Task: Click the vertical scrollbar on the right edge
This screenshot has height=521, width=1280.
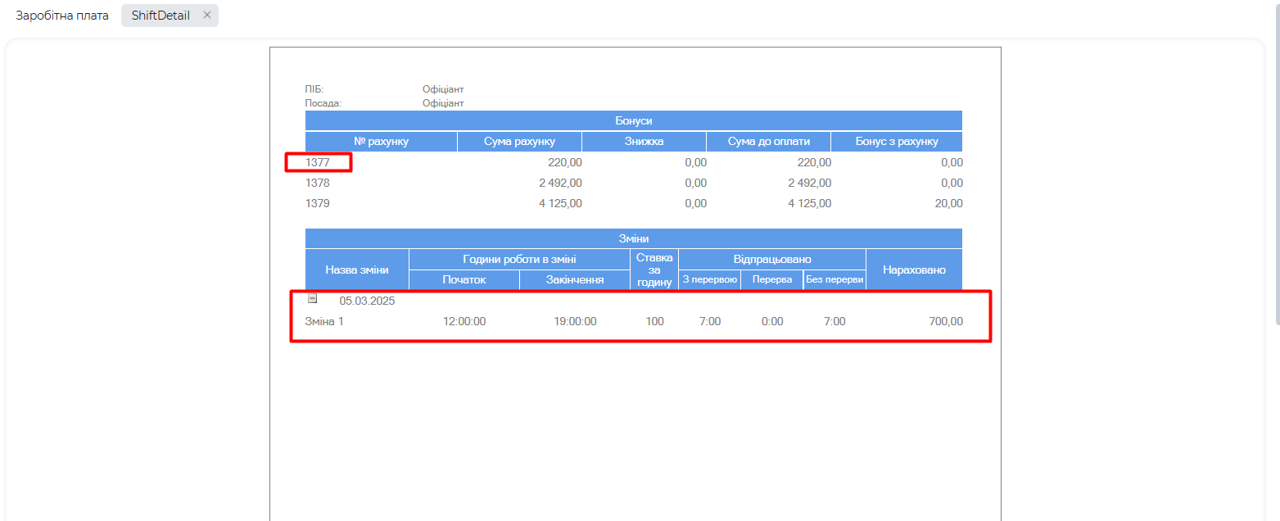Action: (1276, 164)
